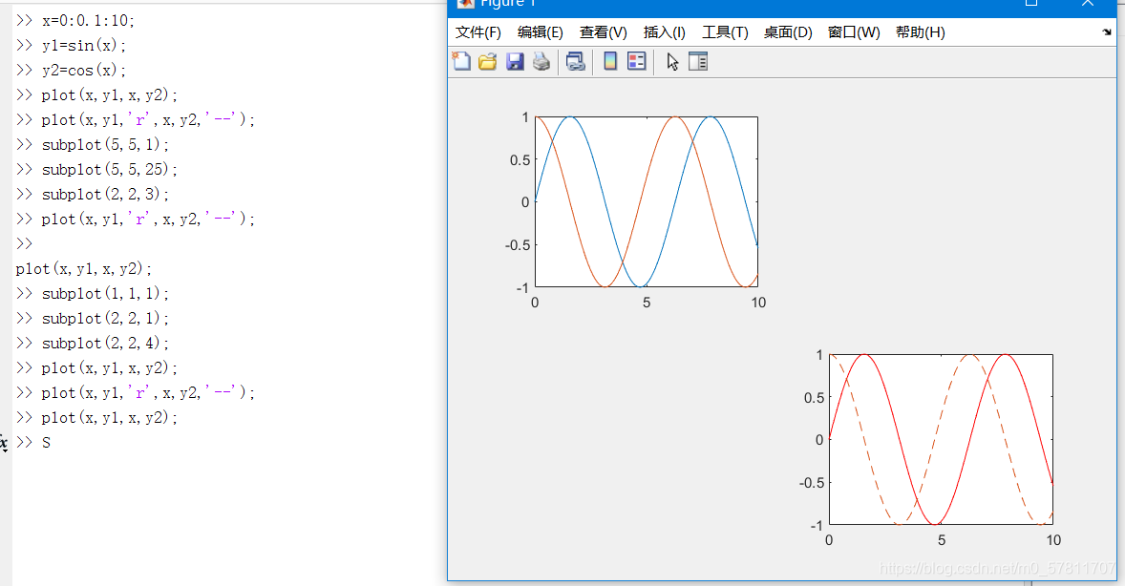
Task: Open the 帮助(H) menu
Action: (921, 32)
